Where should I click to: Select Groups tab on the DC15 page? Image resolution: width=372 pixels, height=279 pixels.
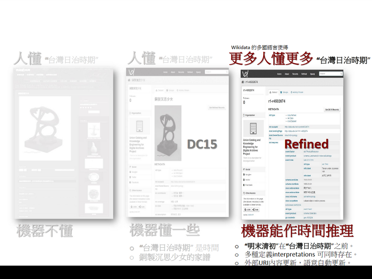170,90
